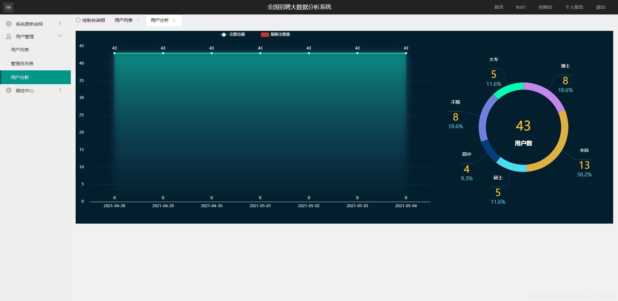This screenshot has height=301, width=618.
Task: Toggle the 最新注册量 legend series
Action: click(276, 34)
